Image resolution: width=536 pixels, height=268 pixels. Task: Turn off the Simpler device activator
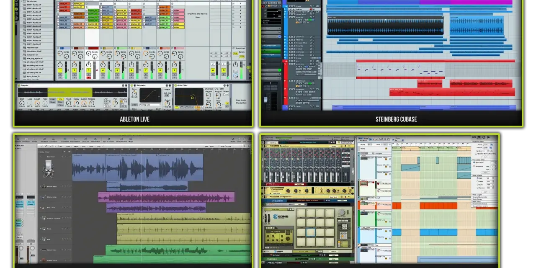tap(19, 85)
